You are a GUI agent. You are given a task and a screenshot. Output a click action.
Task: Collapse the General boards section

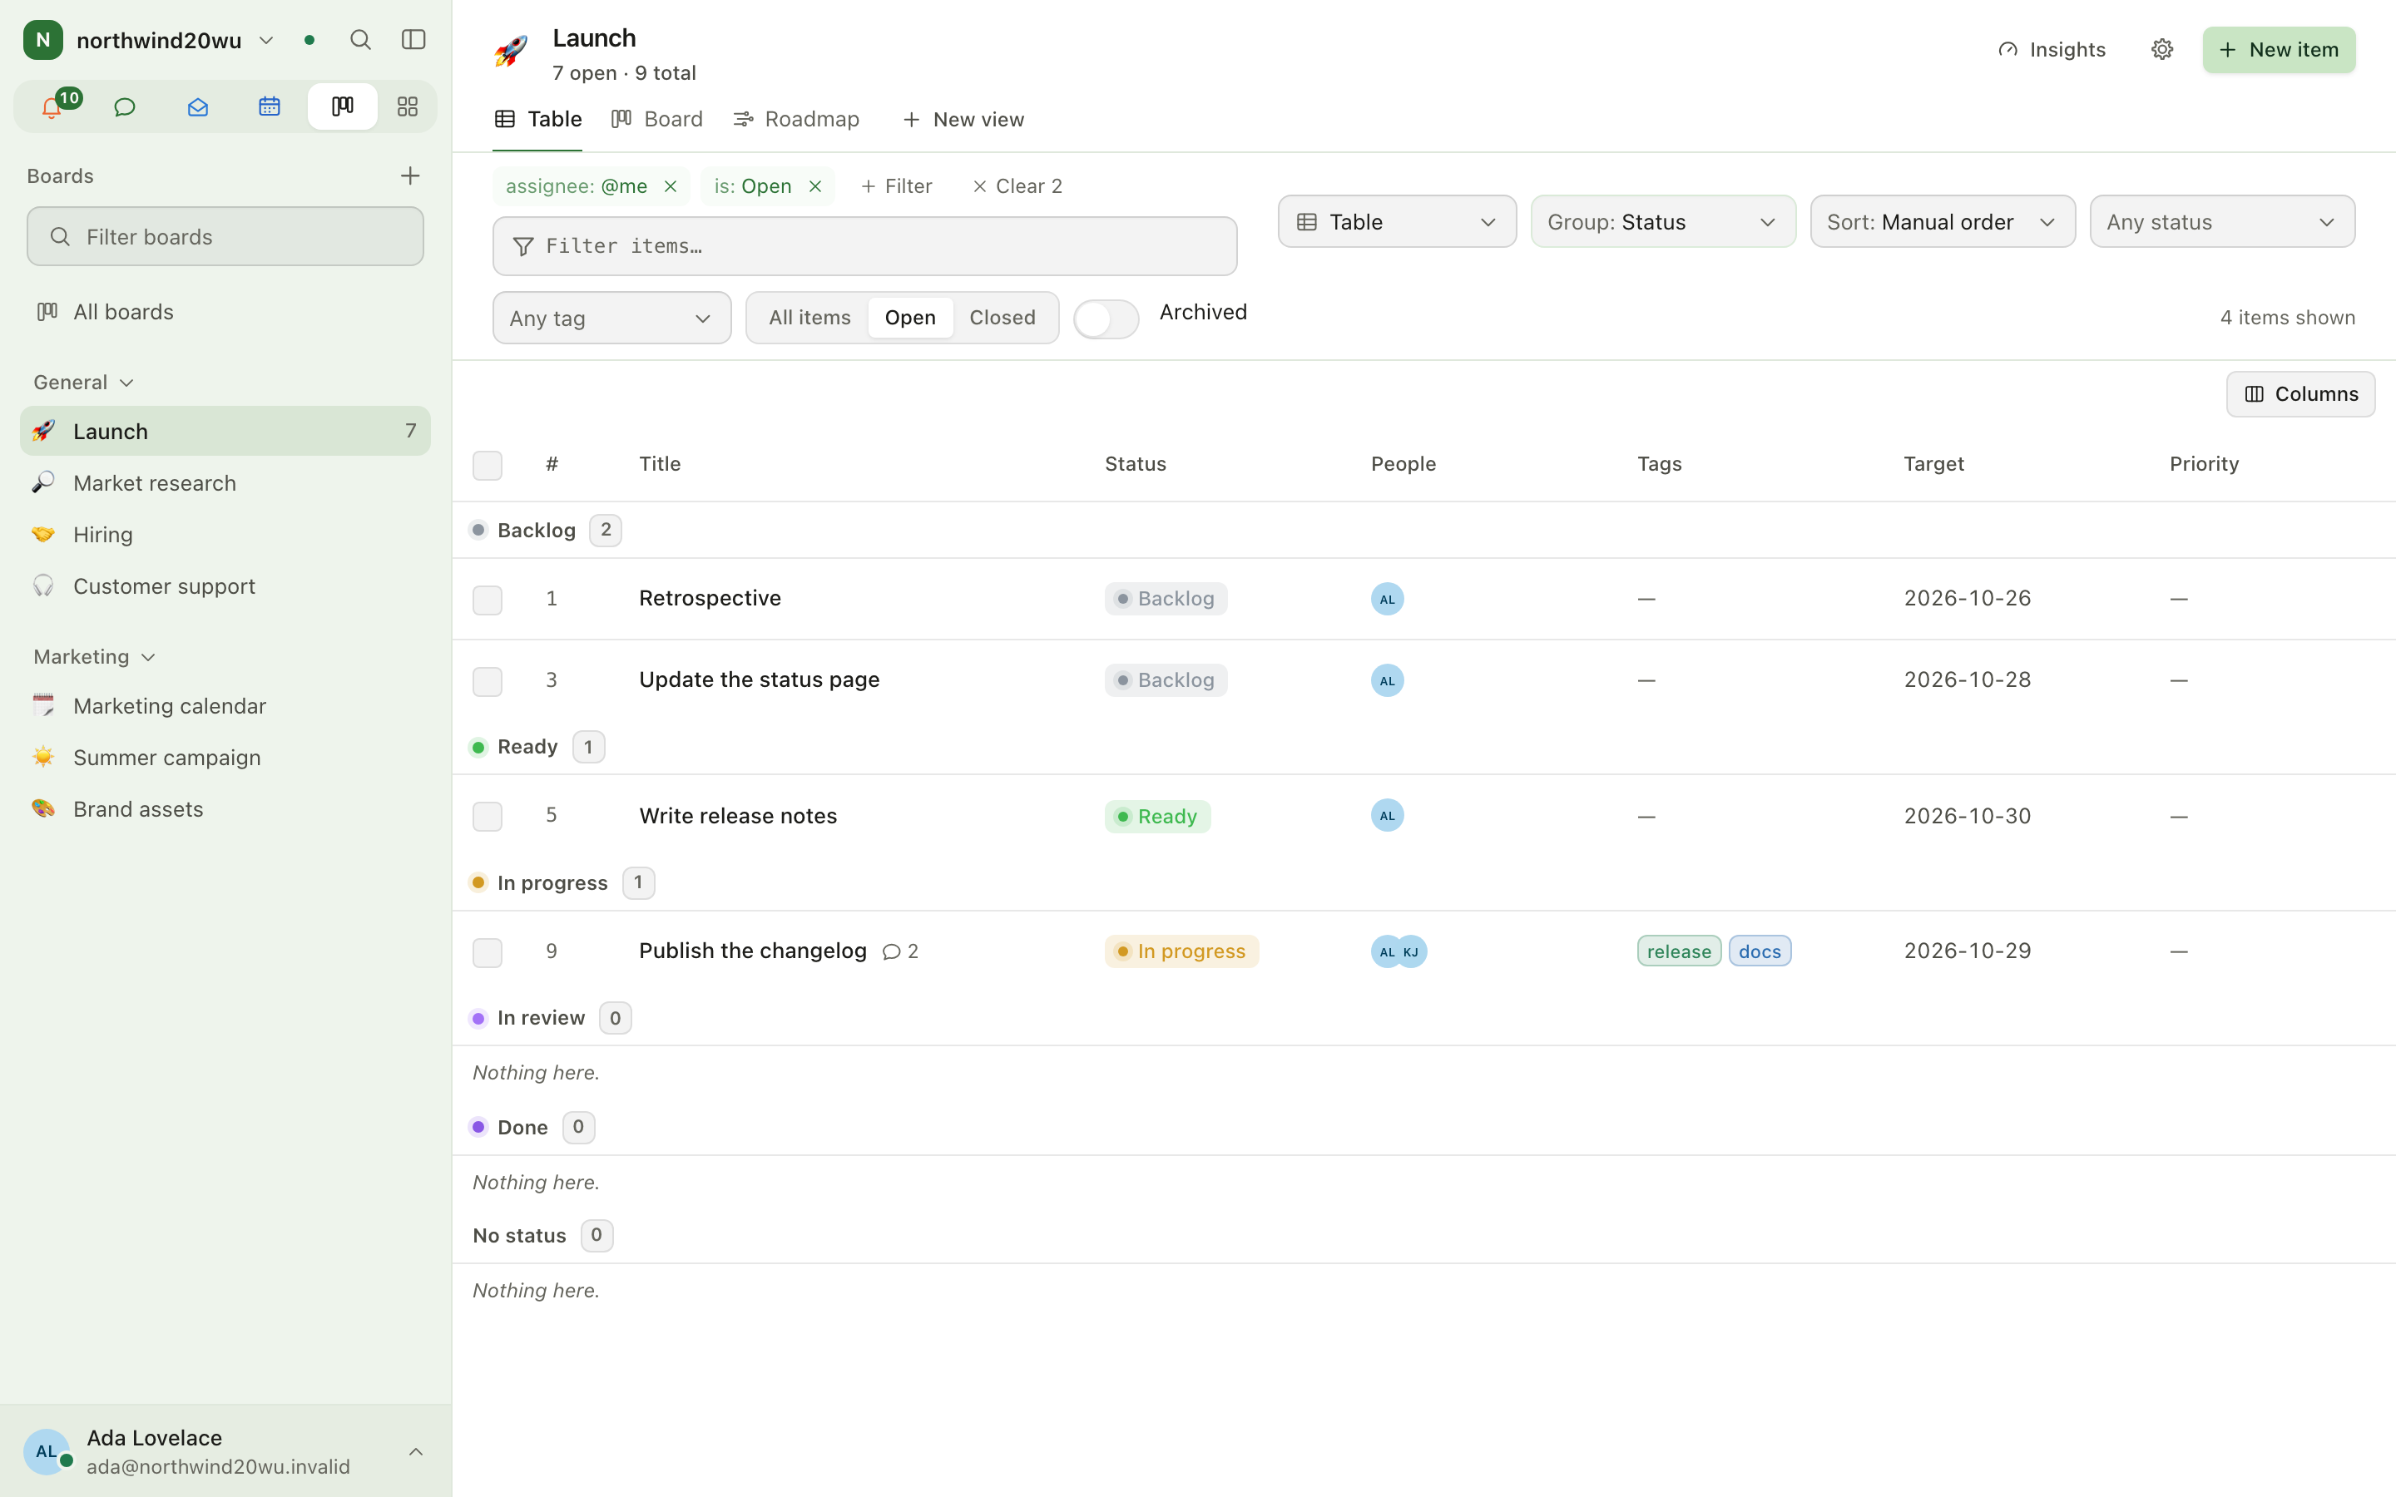(x=83, y=383)
